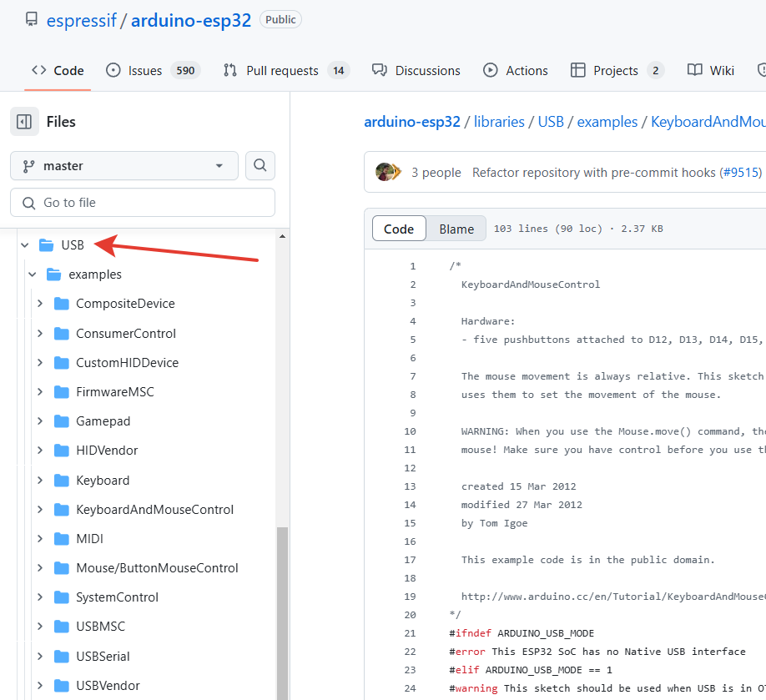Expand the ConsumerControl folder chevron
Viewport: 766px width, 700px height.
point(40,334)
